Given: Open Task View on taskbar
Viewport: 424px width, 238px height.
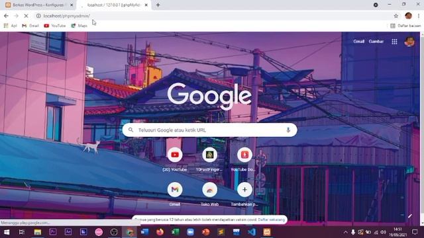Looking at the screenshot, I should coord(22,232).
